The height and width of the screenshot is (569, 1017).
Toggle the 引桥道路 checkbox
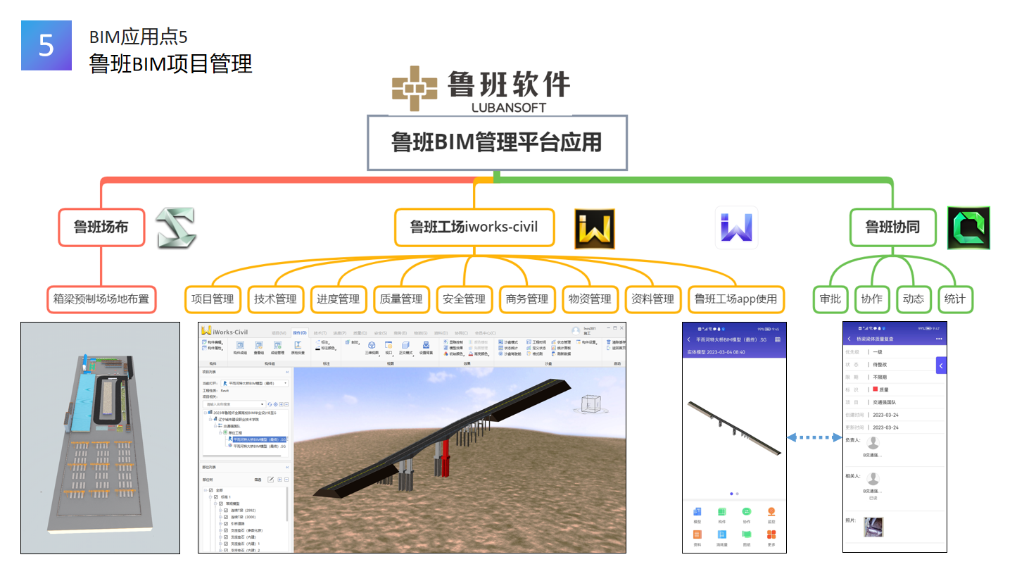[226, 523]
